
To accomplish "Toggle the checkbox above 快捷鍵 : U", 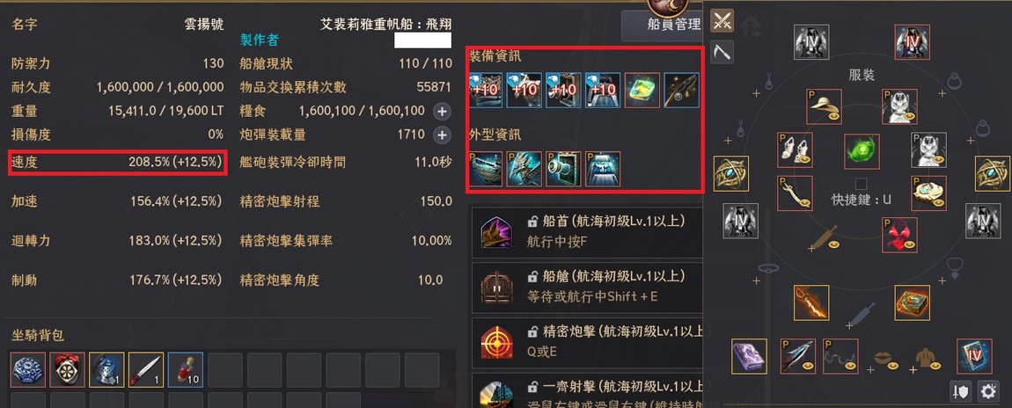I will point(861,184).
